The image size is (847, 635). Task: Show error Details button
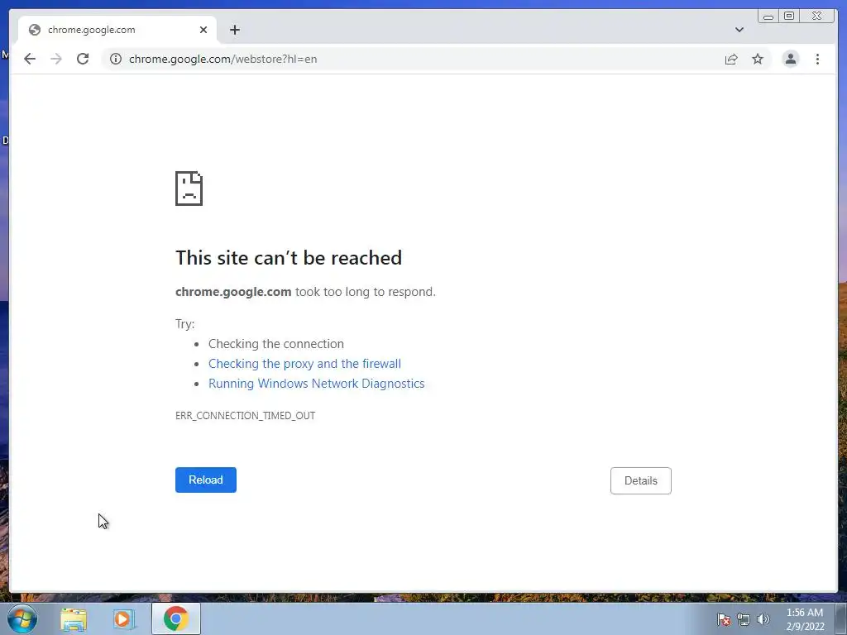click(x=641, y=480)
